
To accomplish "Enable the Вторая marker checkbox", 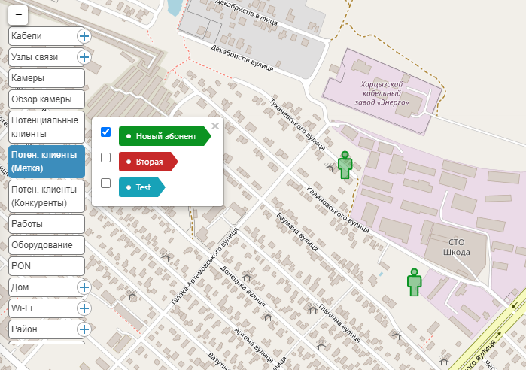I will coord(106,158).
